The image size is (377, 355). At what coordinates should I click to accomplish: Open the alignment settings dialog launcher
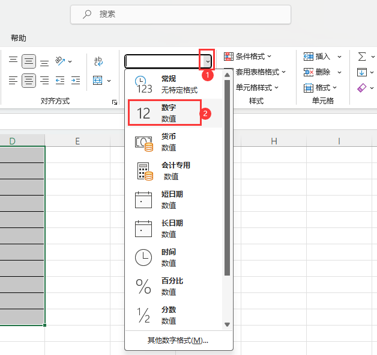[x=115, y=102]
